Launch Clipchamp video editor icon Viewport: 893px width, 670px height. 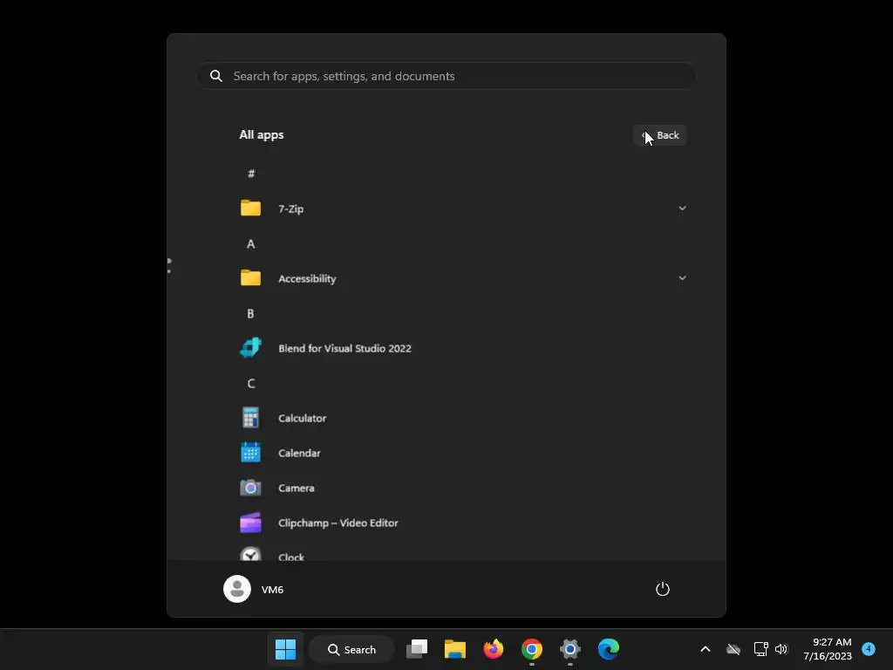pyautogui.click(x=250, y=523)
